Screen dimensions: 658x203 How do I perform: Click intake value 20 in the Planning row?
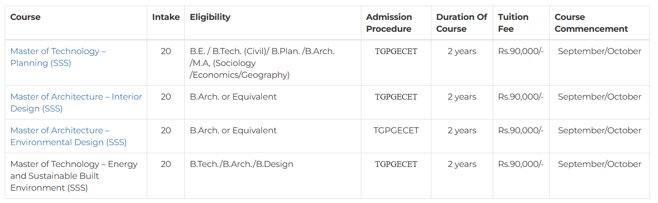[166, 51]
